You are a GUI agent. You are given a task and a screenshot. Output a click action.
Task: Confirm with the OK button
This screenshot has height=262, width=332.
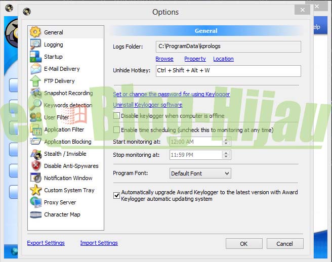[x=244, y=244]
